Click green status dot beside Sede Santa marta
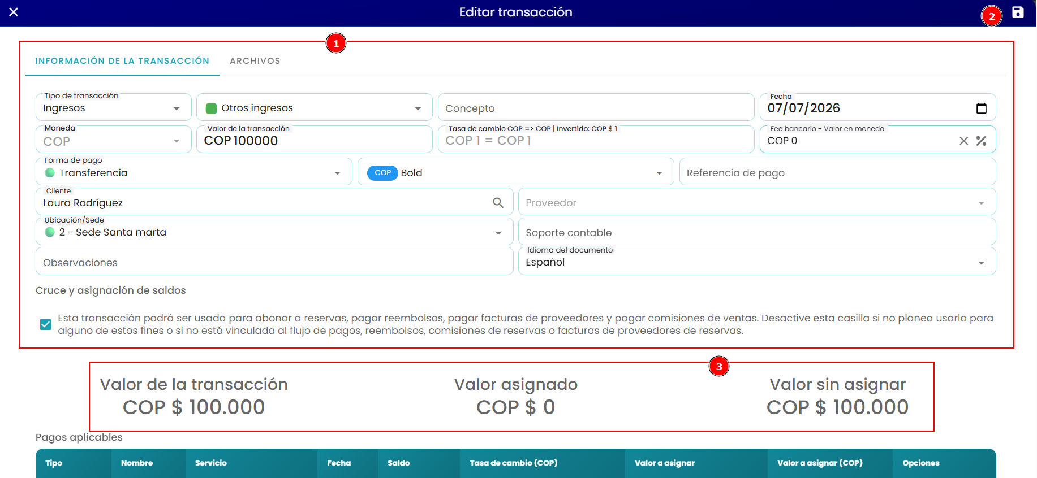This screenshot has height=478, width=1037. tap(50, 232)
